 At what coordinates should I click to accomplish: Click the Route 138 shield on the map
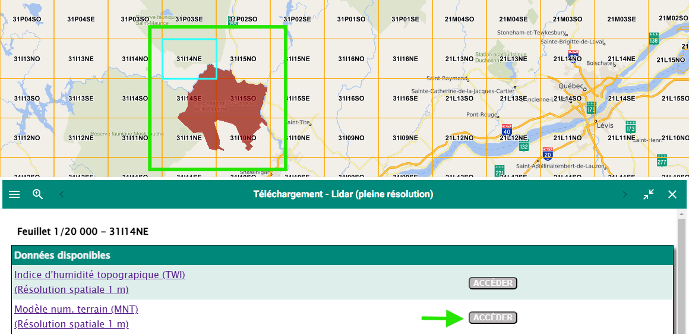pyautogui.click(x=654, y=38)
